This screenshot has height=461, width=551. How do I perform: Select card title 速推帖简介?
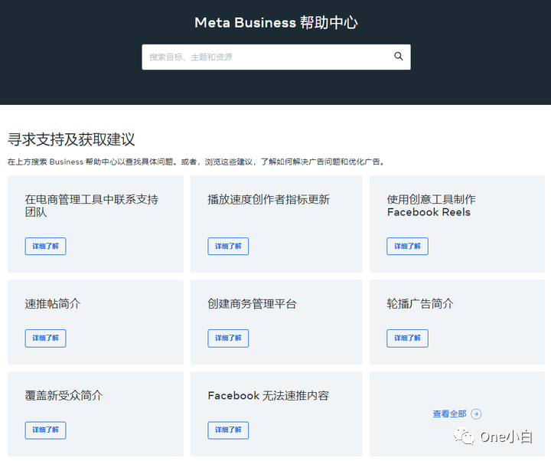pyautogui.click(x=53, y=303)
